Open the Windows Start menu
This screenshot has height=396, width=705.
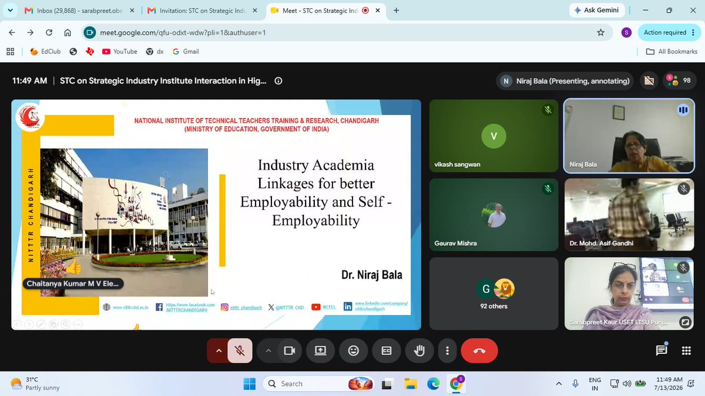pos(249,384)
